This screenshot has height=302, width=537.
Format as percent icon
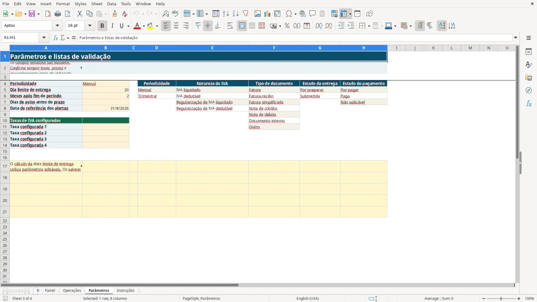click(287, 26)
